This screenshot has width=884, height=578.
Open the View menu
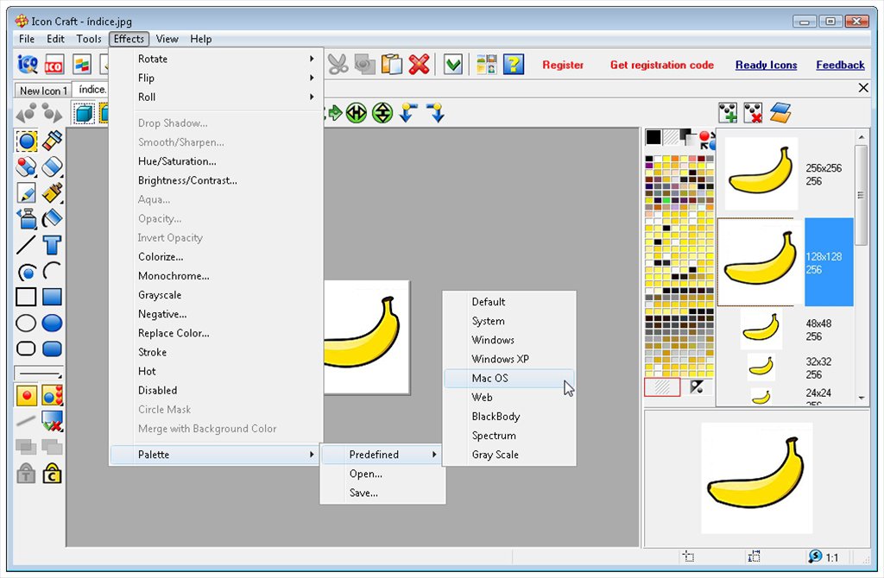point(167,39)
